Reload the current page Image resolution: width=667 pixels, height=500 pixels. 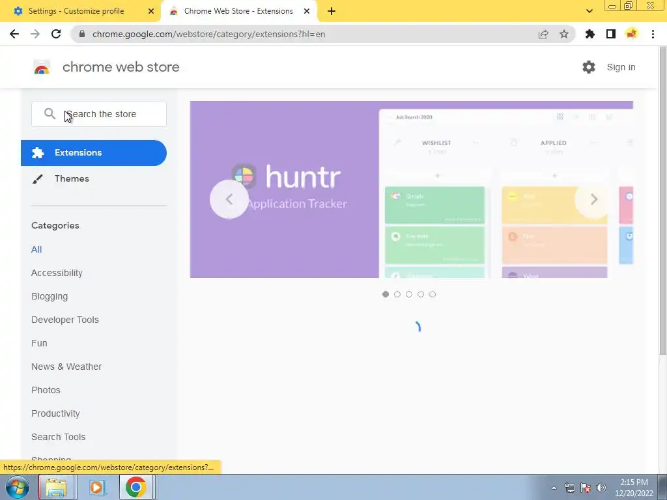click(56, 34)
